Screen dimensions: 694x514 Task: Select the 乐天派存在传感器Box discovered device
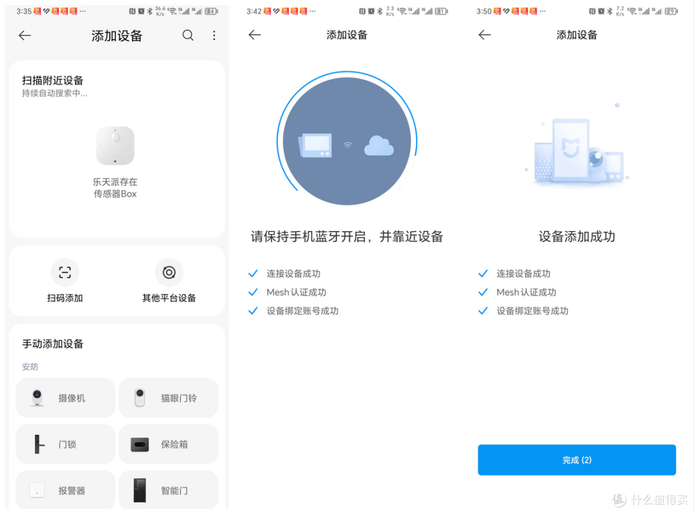coord(115,162)
